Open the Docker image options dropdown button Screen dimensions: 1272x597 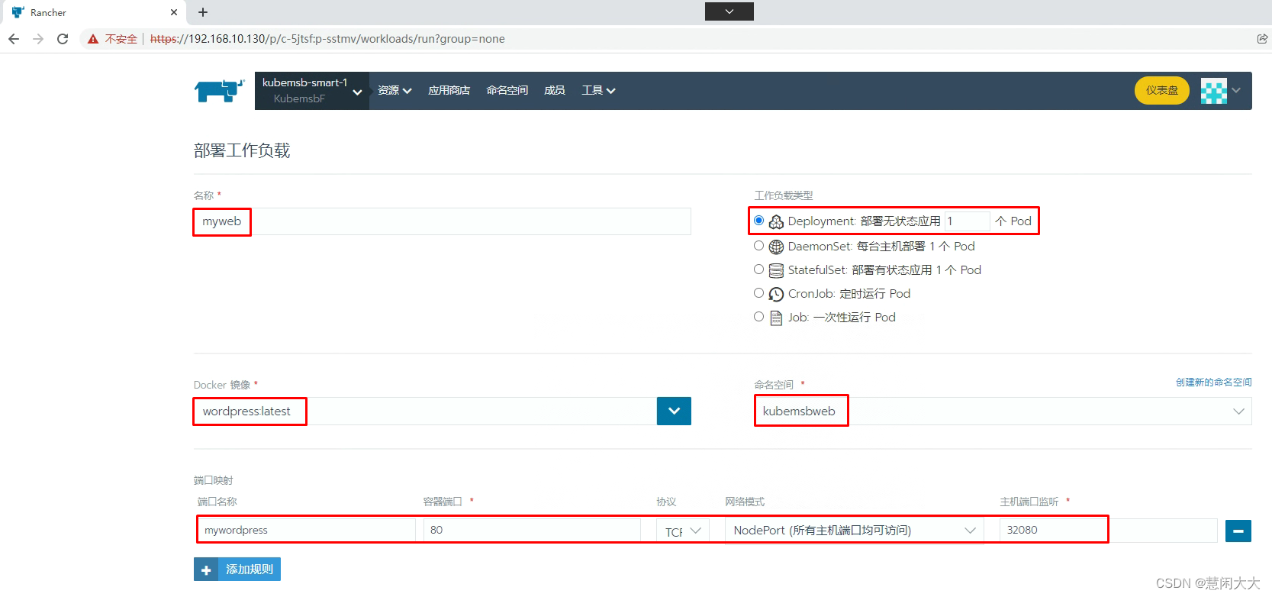coord(674,411)
